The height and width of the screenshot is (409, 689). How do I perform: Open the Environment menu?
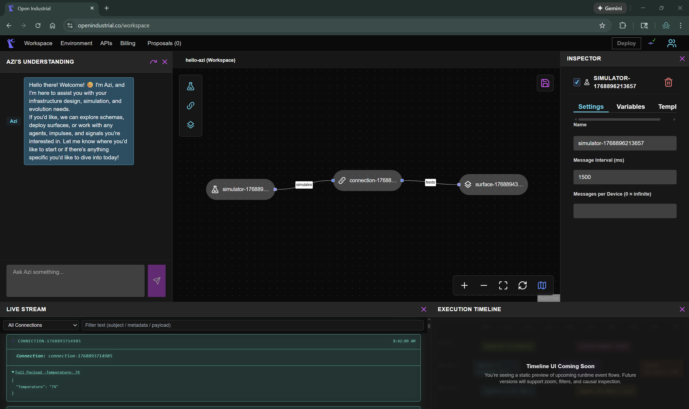pos(76,43)
